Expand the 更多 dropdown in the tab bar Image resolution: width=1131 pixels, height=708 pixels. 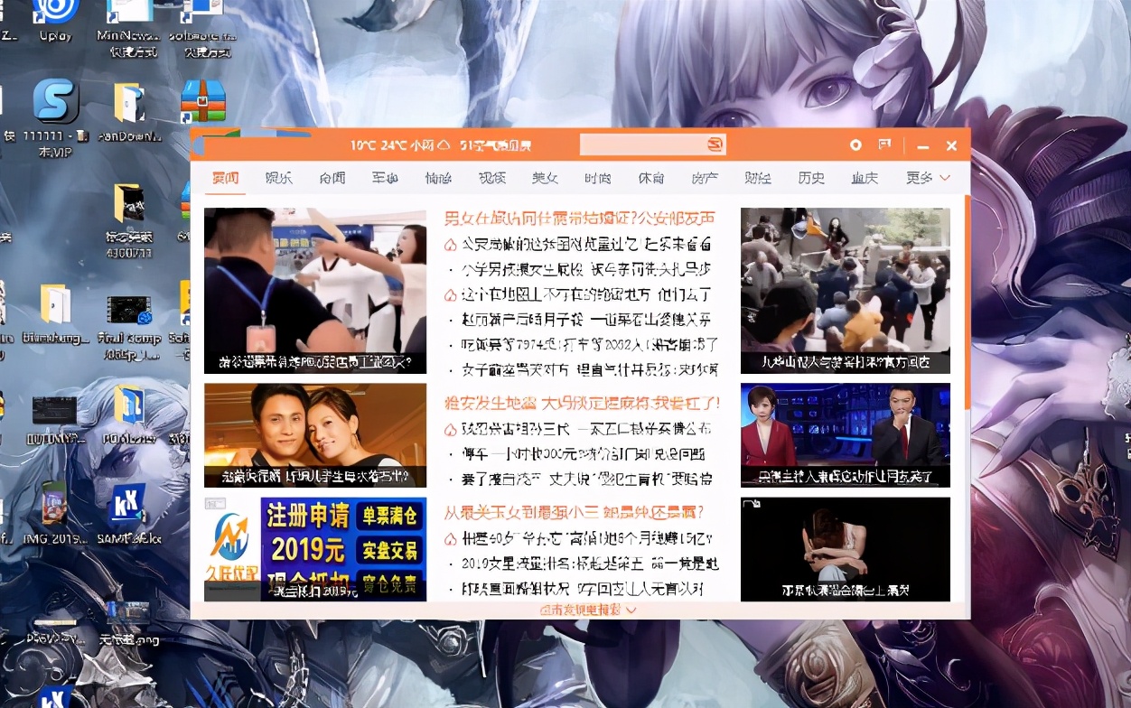[920, 178]
